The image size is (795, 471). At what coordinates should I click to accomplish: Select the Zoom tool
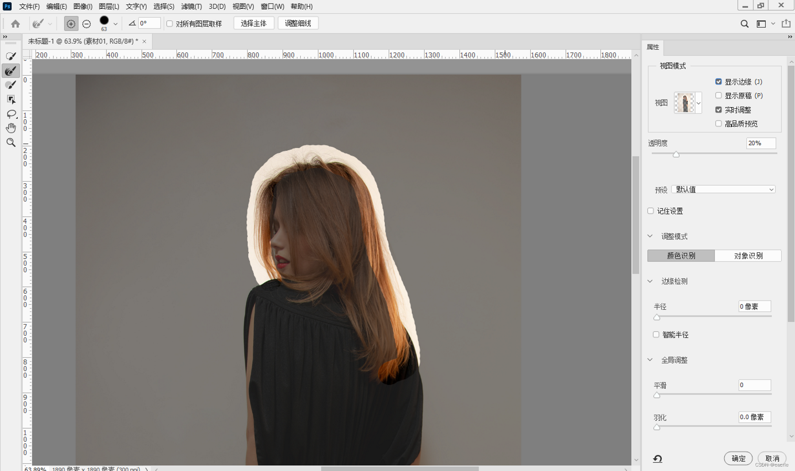click(11, 142)
